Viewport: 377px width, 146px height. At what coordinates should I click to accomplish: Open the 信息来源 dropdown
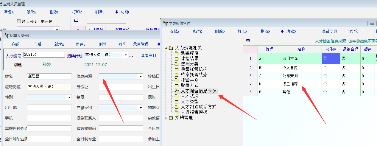(x=141, y=77)
